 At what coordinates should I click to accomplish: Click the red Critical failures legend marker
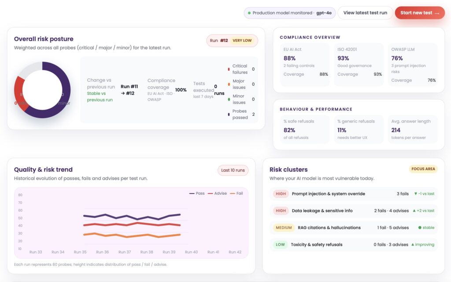[229, 69]
